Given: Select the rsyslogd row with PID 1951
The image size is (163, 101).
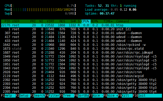Looking at the screenshot, I should click(81, 64).
